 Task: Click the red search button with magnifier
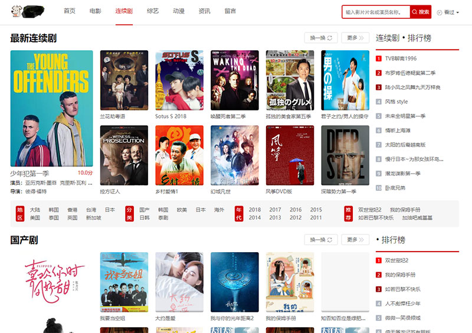[x=421, y=12]
